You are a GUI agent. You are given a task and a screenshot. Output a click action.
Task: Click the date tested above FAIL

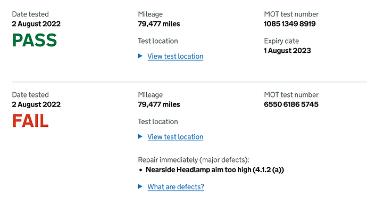[x=36, y=104]
